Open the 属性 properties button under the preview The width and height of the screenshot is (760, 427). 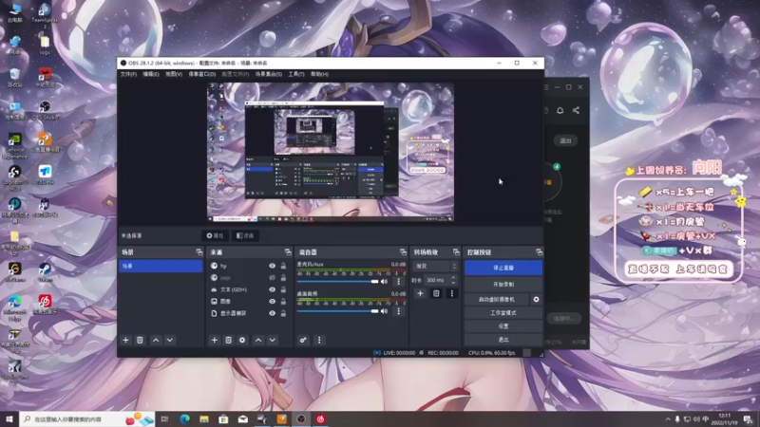[216, 235]
